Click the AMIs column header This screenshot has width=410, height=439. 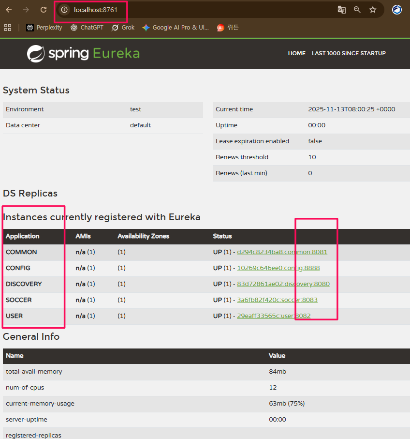click(83, 236)
